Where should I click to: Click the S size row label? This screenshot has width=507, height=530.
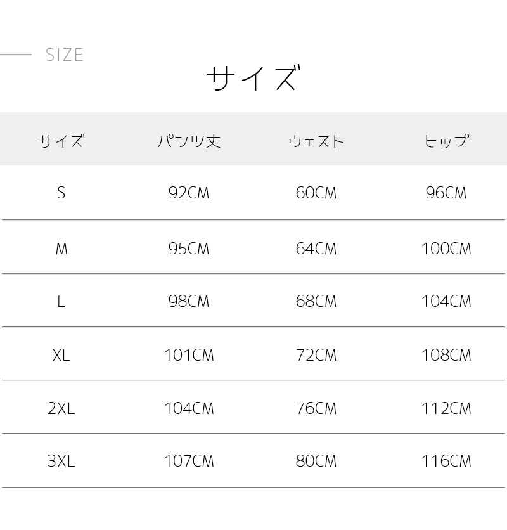pyautogui.click(x=61, y=193)
